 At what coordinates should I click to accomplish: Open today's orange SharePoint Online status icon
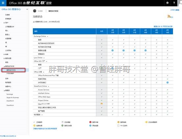(102, 104)
